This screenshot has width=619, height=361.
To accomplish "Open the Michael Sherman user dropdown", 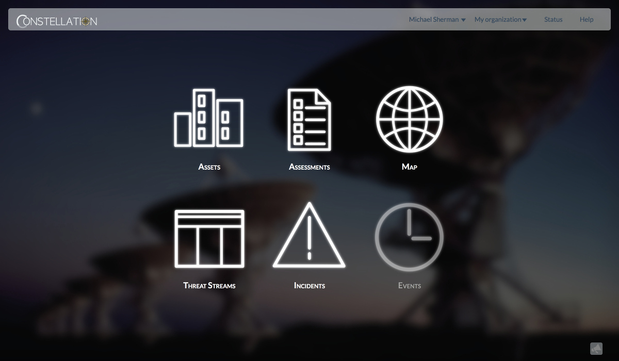I will click(434, 19).
